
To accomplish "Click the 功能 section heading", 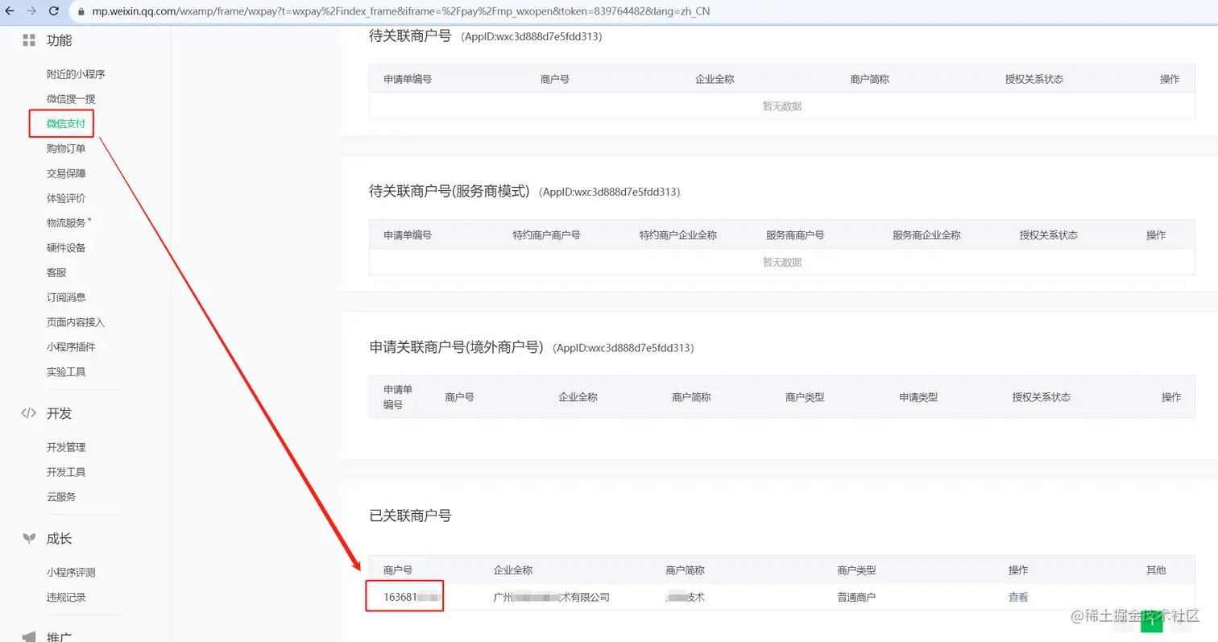I will [x=59, y=40].
